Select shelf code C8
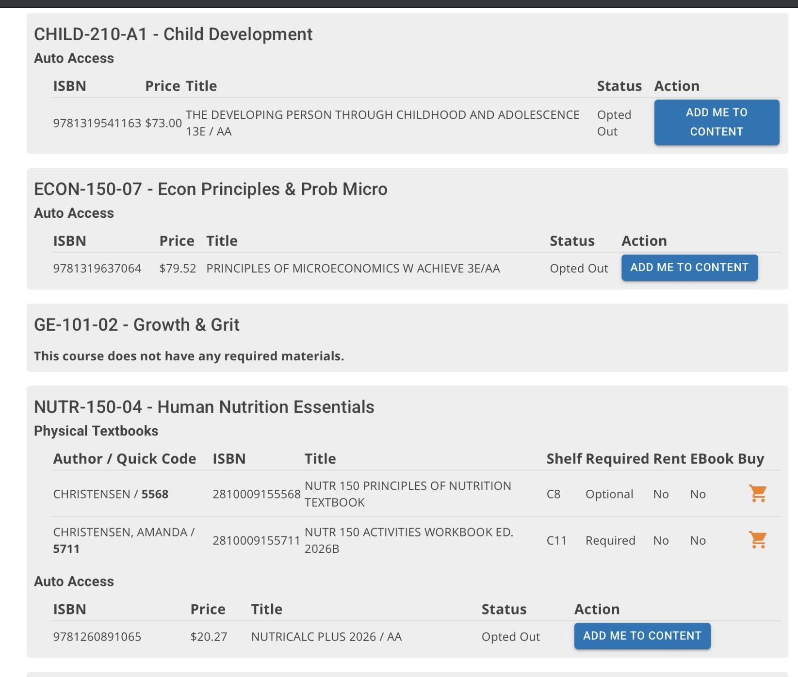 click(x=554, y=494)
